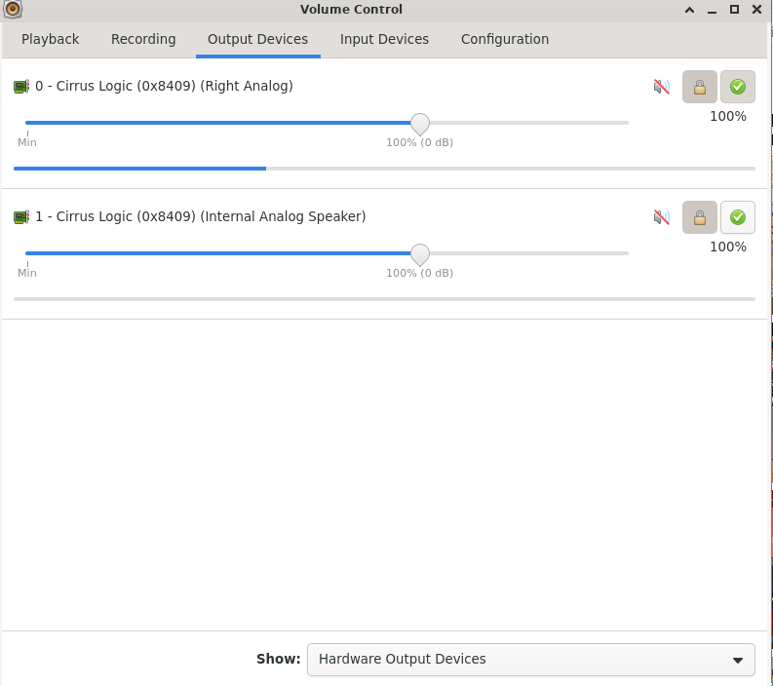Click the sound card icon for Internal Analog Speaker
Image resolution: width=773 pixels, height=686 pixels.
tap(21, 217)
